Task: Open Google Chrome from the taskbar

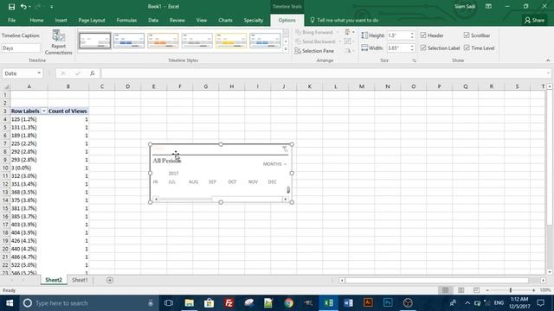Action: coord(288,303)
